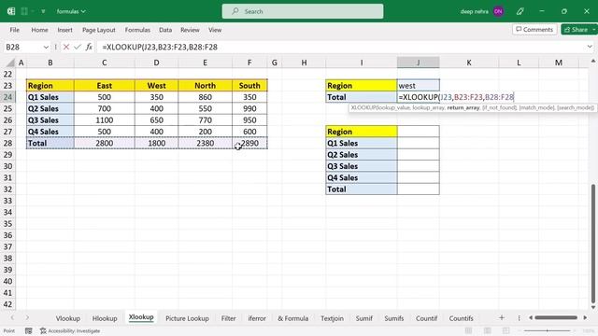
Task: Expand the formula bar chevron
Action: pyautogui.click(x=590, y=47)
